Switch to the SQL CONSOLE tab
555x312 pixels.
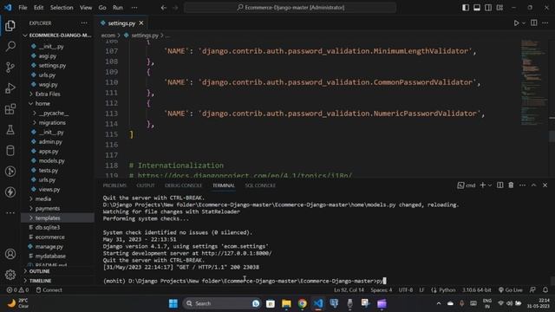click(x=260, y=185)
